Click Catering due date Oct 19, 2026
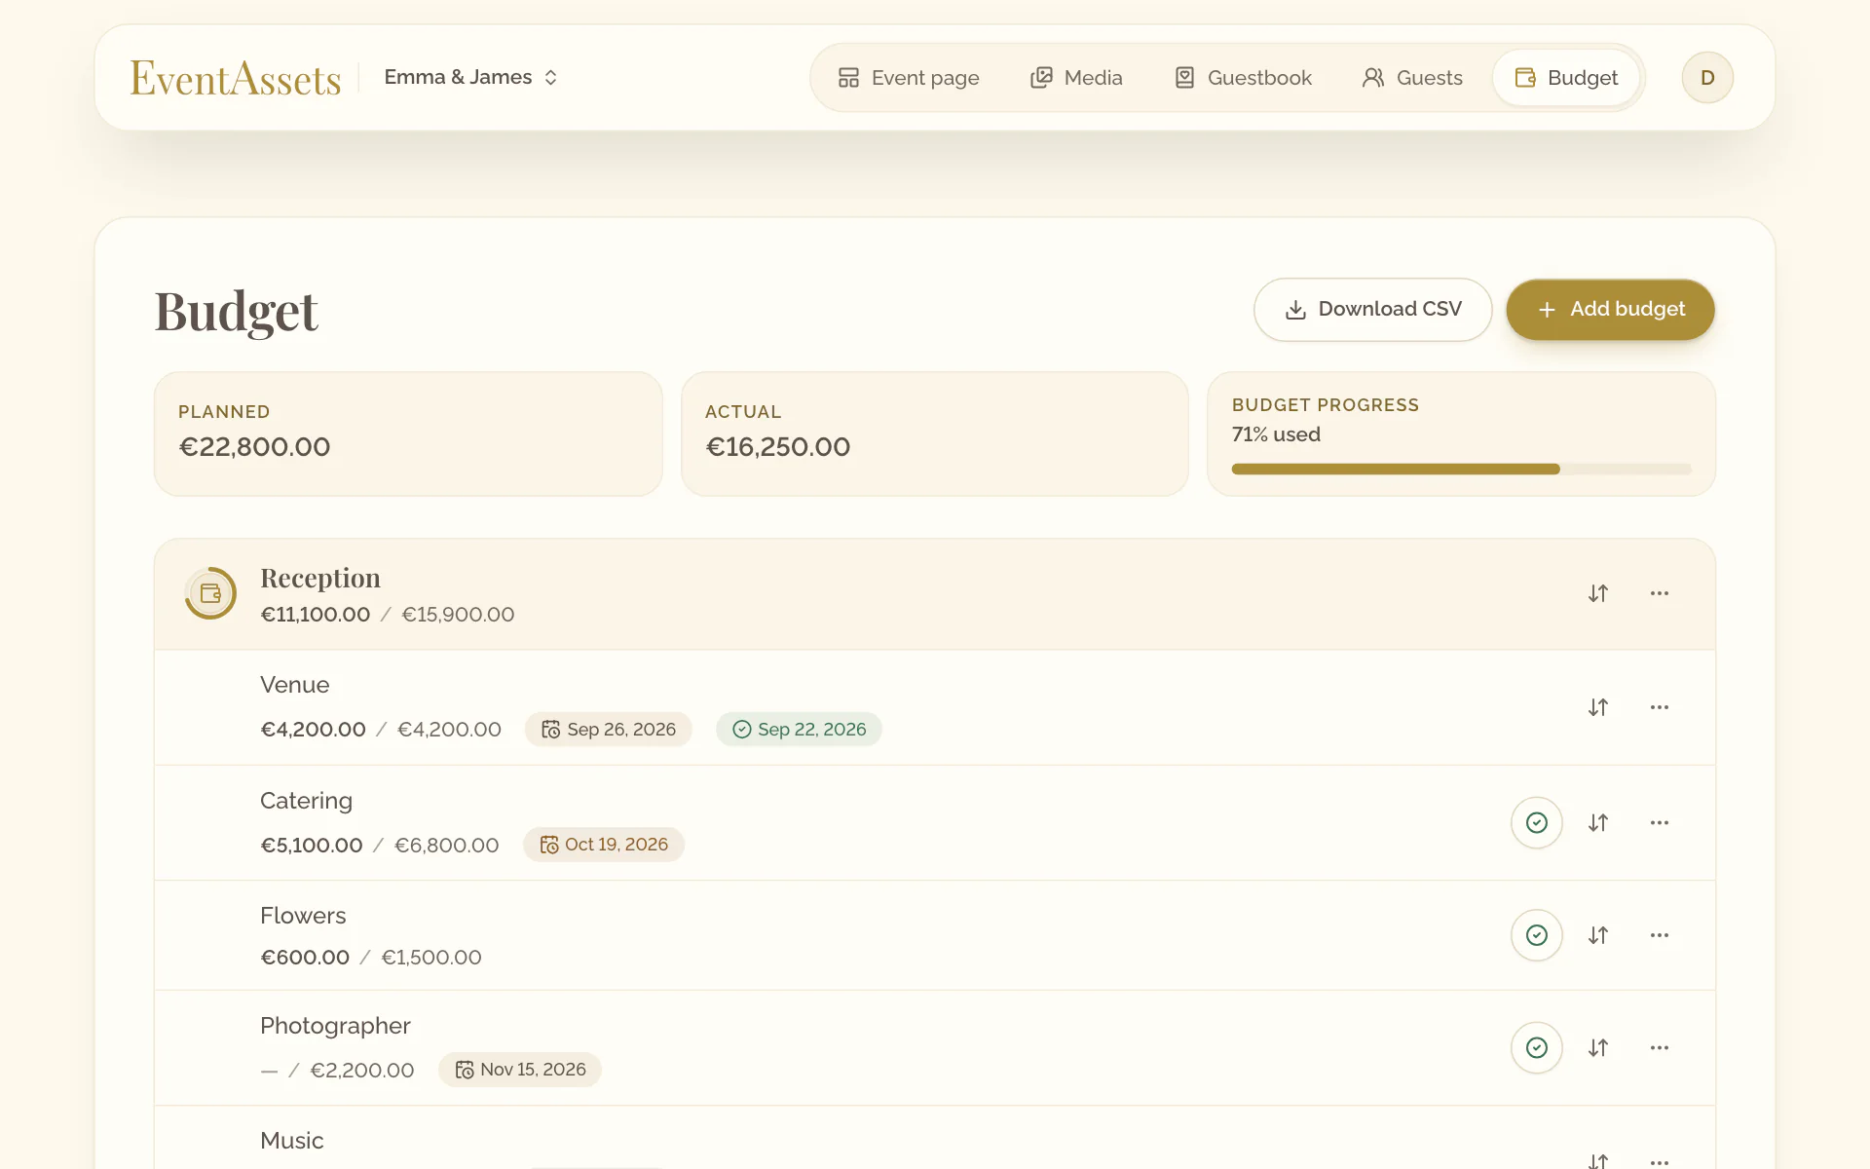 604,845
